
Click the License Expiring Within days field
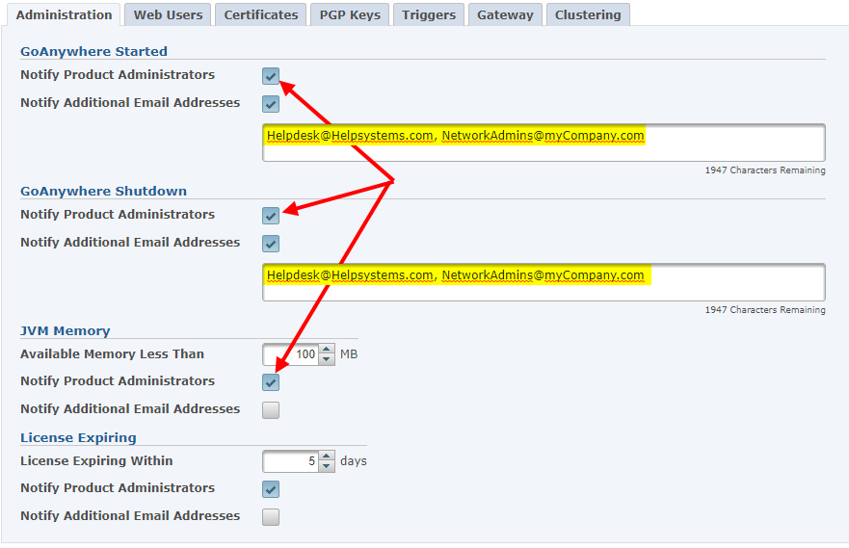pos(290,461)
